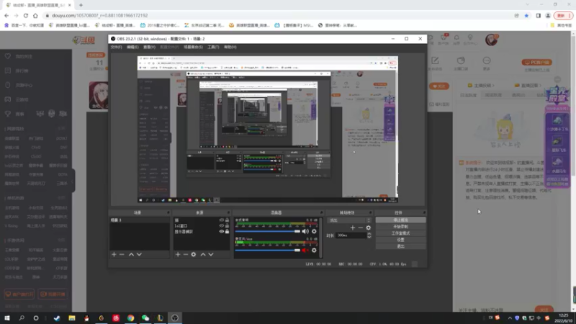The height and width of the screenshot is (324, 576).
Task: Open heart follow icon in Douyu sidebar
Action: (x=8, y=56)
